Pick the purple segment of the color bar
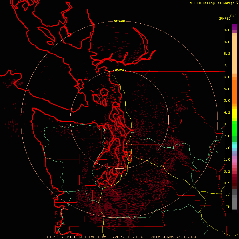 pos(234,27)
